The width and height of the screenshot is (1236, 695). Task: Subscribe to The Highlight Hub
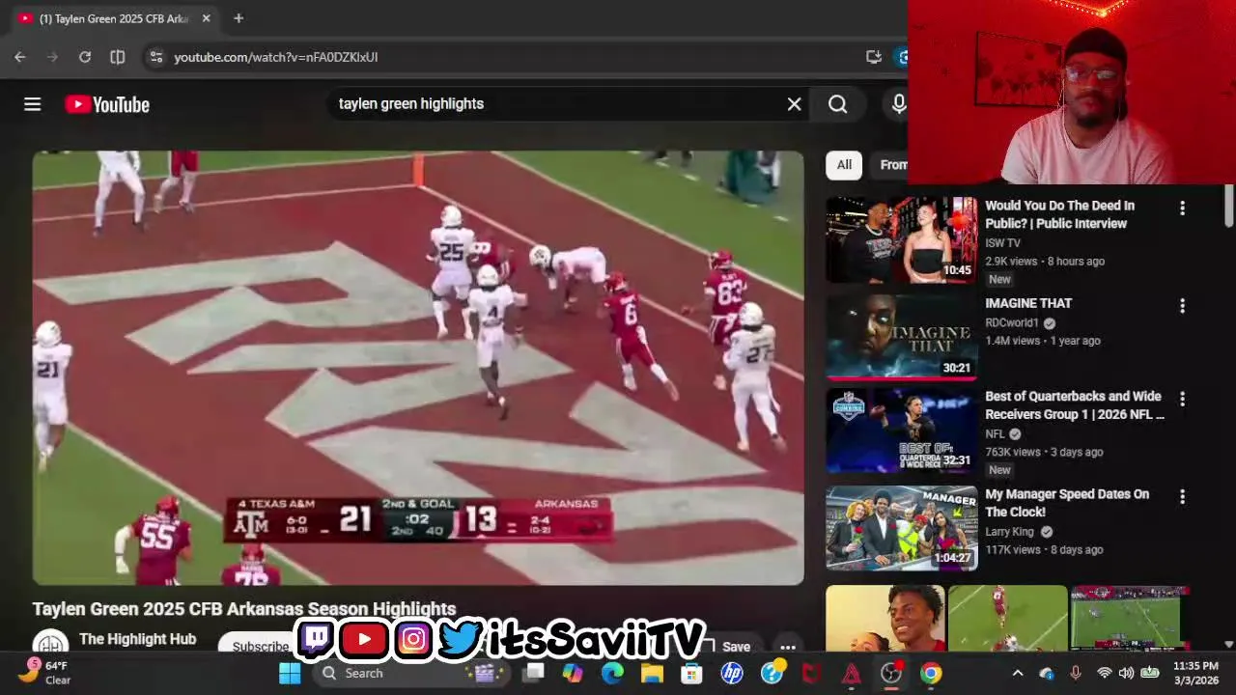[x=259, y=647]
